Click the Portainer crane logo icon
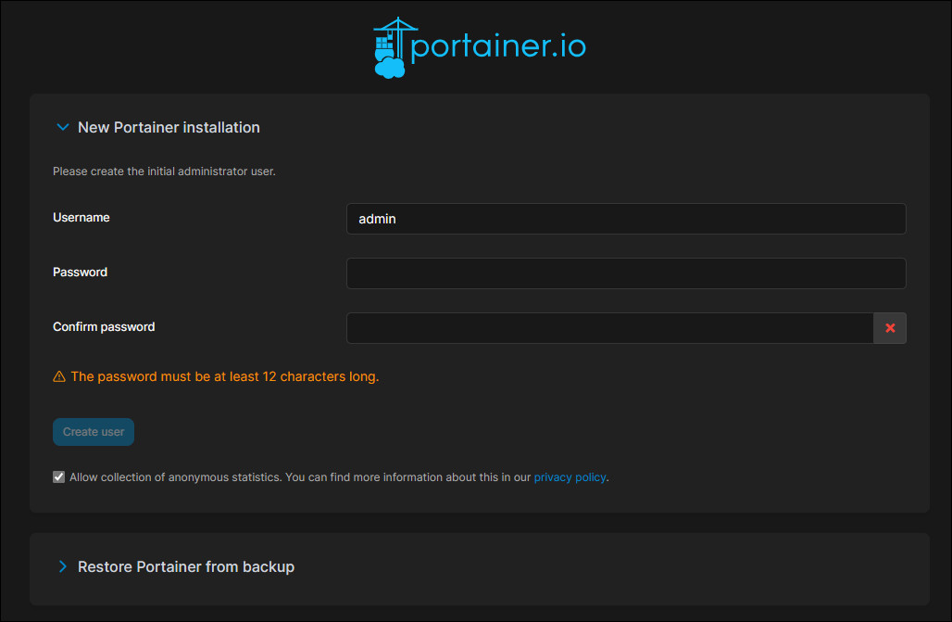 coord(391,47)
